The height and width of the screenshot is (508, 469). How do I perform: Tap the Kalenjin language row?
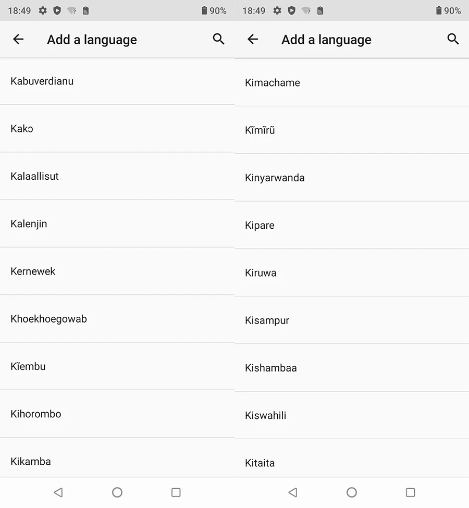(29, 224)
